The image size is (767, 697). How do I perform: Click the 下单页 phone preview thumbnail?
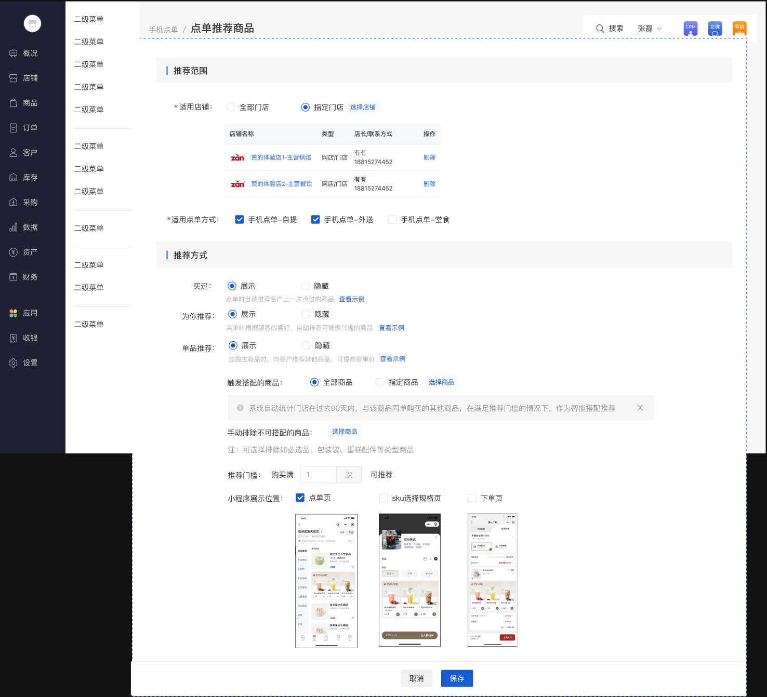492,580
